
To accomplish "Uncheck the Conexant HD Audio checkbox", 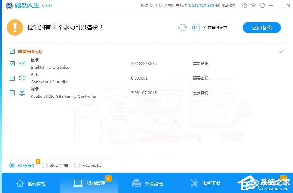I will (x=12, y=78).
